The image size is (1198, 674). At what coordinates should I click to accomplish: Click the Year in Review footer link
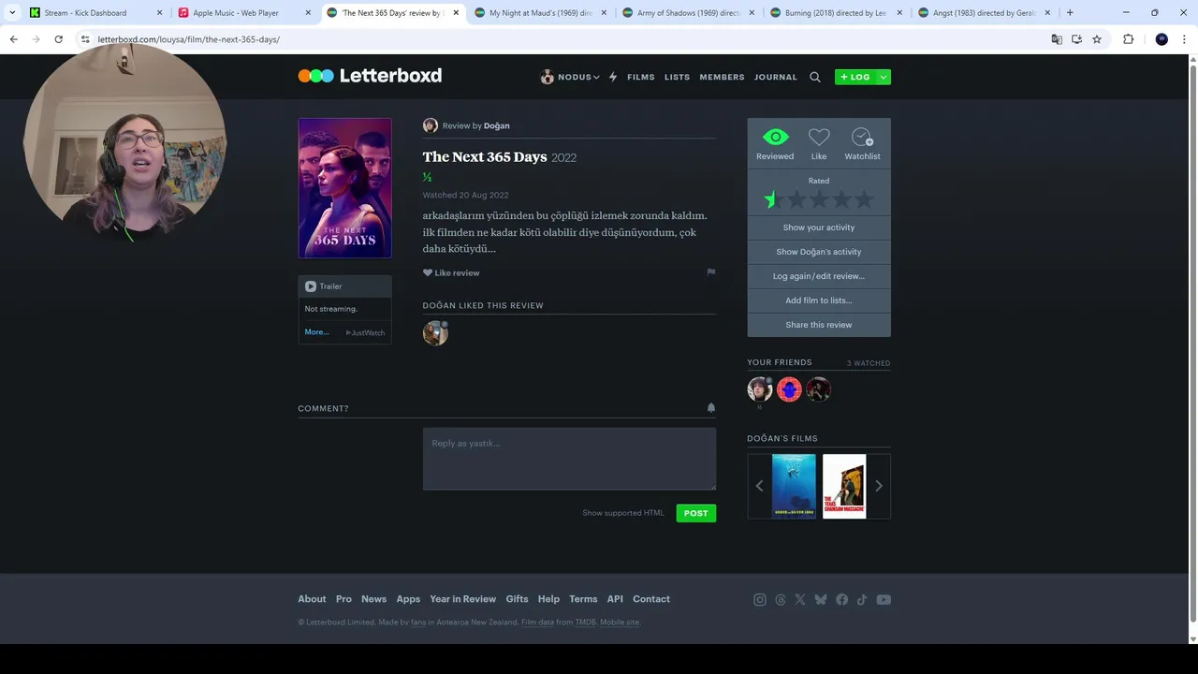pos(462,599)
